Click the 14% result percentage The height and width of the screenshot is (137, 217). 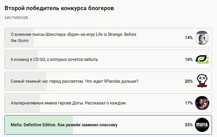[189, 38]
